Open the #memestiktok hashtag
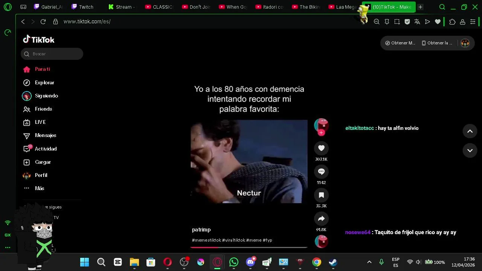 (x=206, y=240)
